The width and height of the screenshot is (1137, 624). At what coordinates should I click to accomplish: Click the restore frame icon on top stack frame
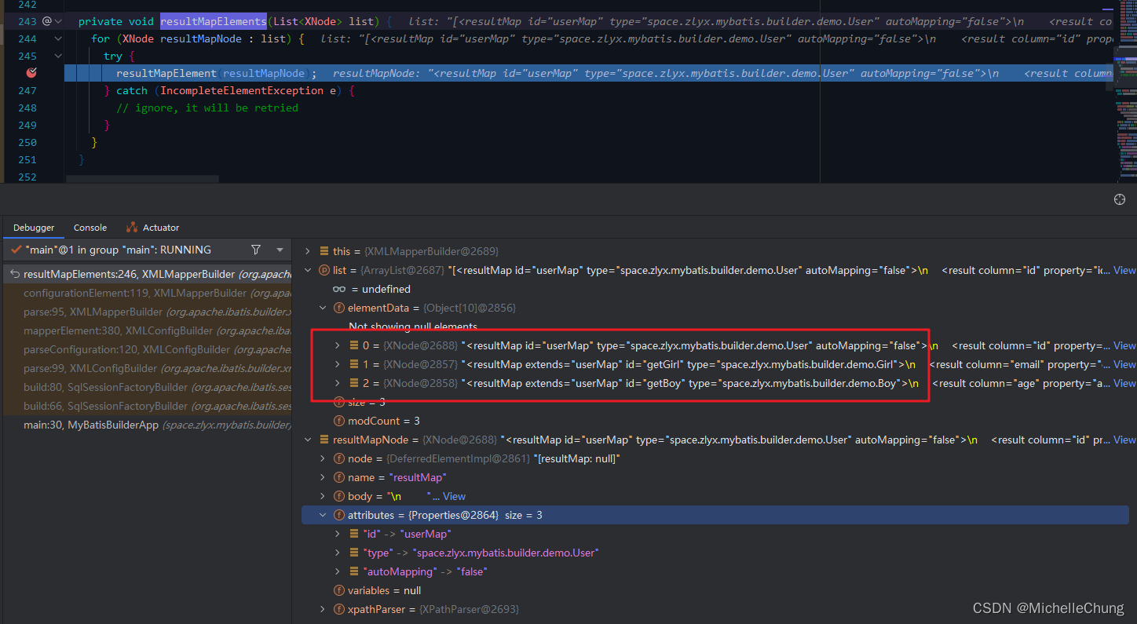click(15, 274)
